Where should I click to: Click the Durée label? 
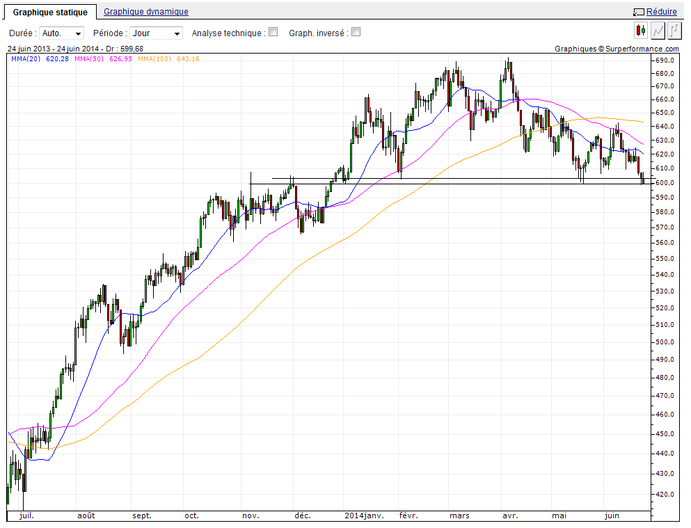22,33
